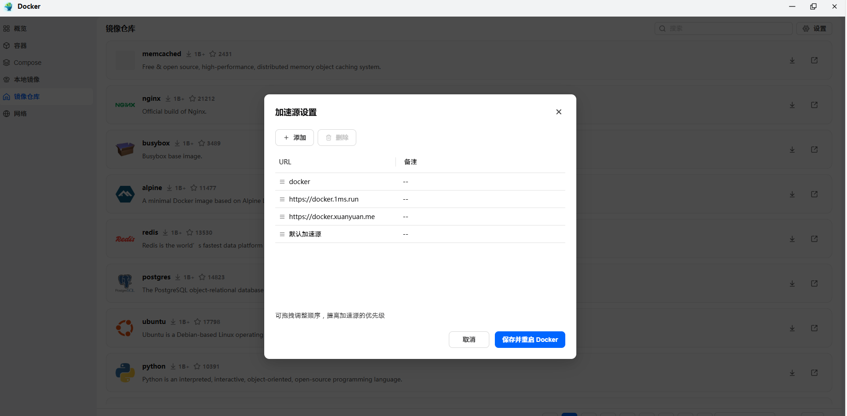Click the postgres elephant logo
This screenshot has width=847, height=416.
(x=125, y=283)
